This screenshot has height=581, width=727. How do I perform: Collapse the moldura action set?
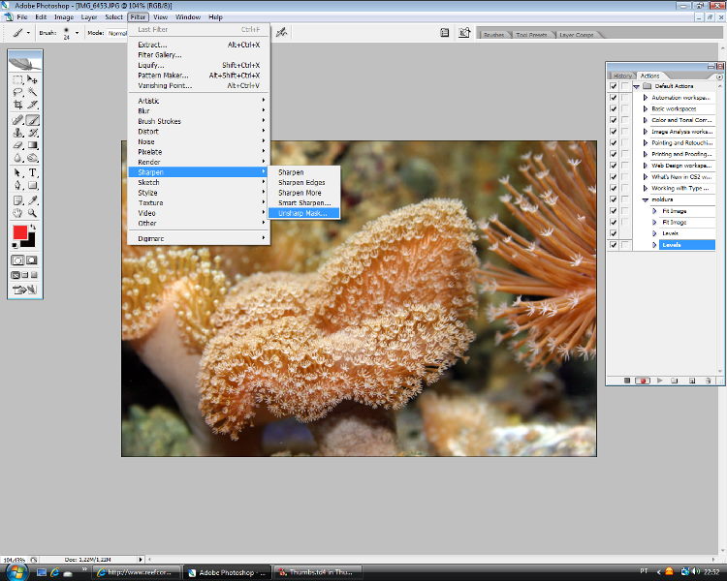[646, 199]
